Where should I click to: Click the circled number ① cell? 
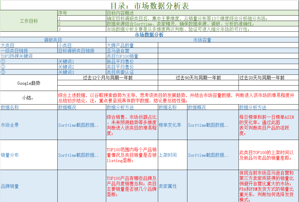29,61
